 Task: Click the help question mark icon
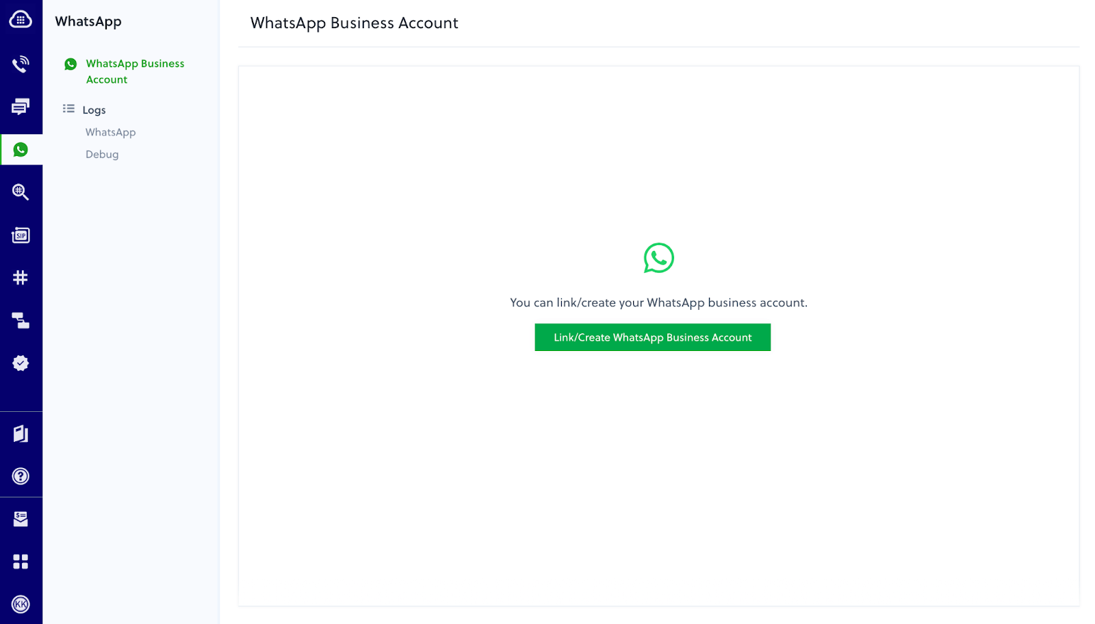coord(21,476)
